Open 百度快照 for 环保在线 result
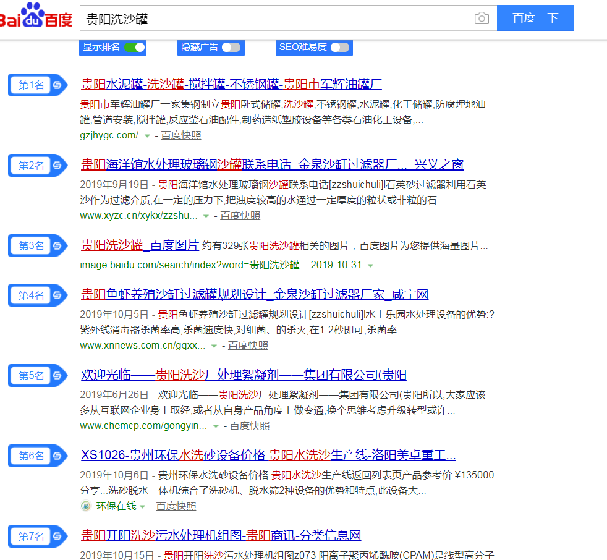The width and height of the screenshot is (607, 560). 176,506
